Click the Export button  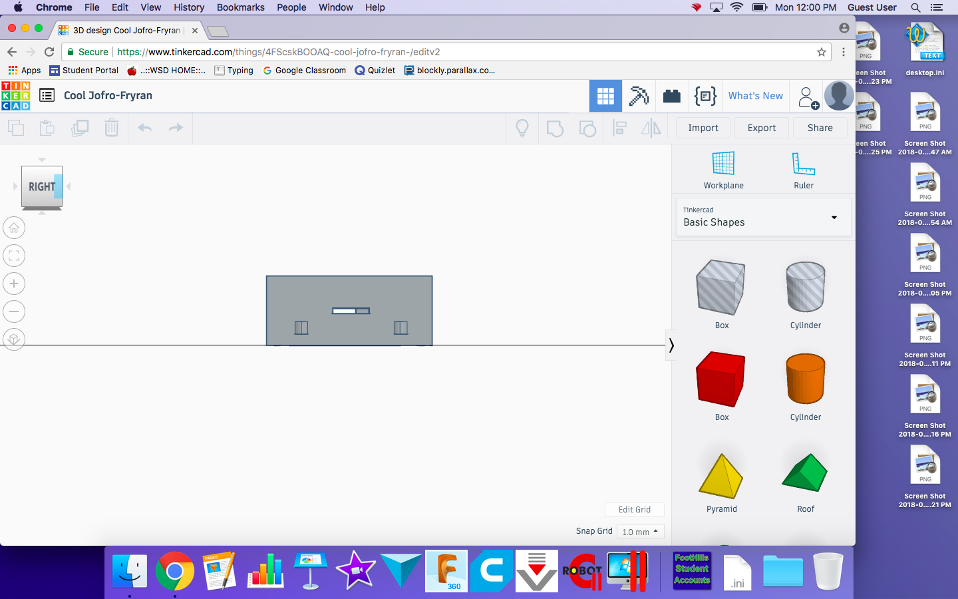(x=762, y=128)
